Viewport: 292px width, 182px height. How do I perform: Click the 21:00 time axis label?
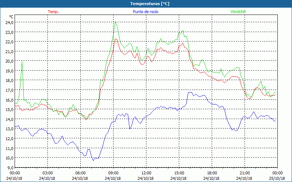pyautogui.click(x=245, y=173)
